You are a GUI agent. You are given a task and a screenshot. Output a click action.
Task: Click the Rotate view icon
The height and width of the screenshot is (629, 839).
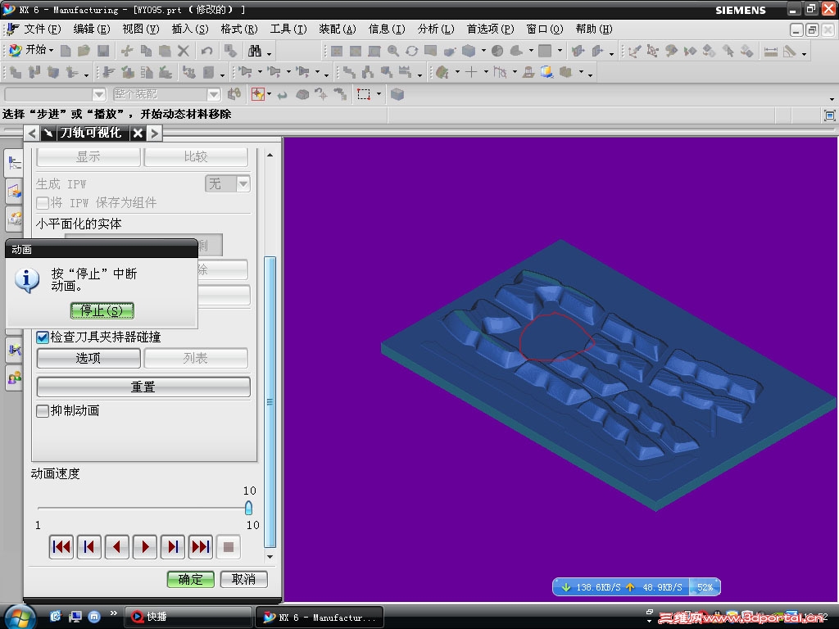411,51
